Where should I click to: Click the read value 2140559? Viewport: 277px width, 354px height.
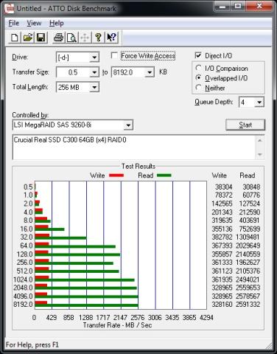[248, 254]
